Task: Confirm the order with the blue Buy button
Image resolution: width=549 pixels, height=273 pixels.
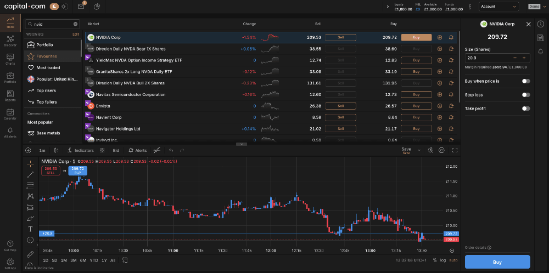Action: 497,262
